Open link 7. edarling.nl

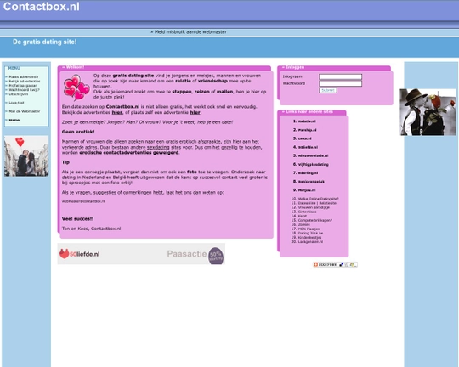[x=308, y=173]
